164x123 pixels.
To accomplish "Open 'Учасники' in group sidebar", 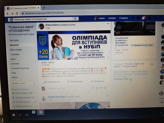I will [15, 54].
